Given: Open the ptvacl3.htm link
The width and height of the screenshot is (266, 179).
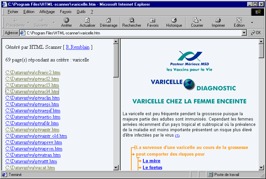Looking at the screenshot, I should 32,85.
